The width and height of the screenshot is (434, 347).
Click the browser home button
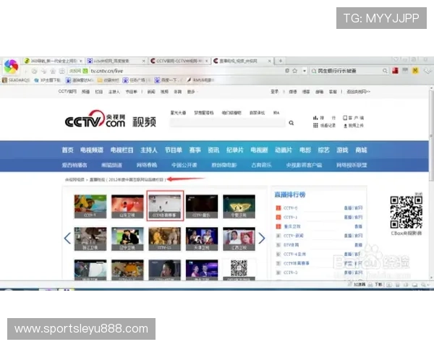pos(53,71)
